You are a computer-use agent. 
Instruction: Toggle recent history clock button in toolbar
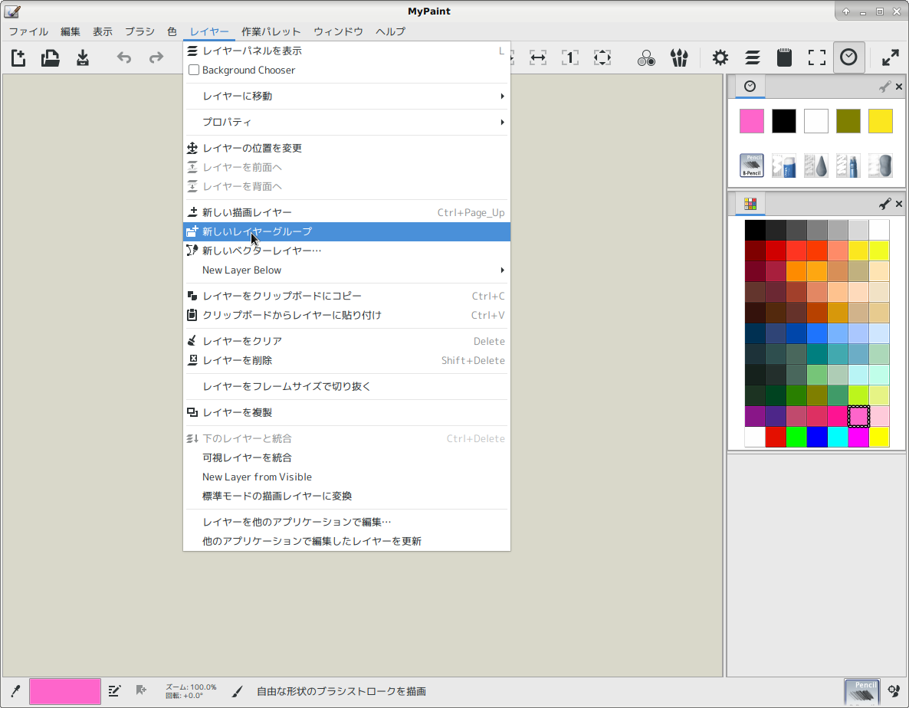pos(848,57)
